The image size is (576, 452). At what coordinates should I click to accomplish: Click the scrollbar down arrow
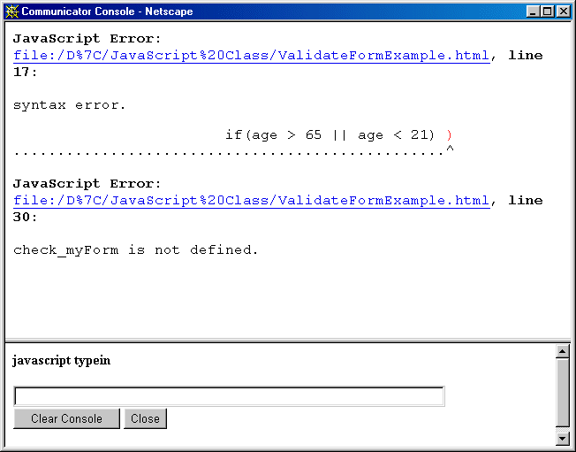point(562,438)
